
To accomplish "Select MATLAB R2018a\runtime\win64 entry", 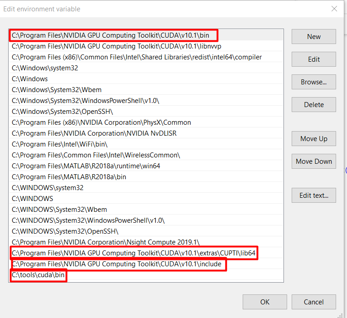I will coord(146,166).
